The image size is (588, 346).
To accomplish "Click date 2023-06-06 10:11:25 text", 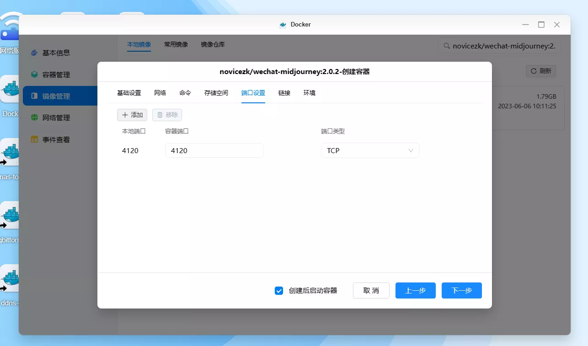I will point(527,106).
